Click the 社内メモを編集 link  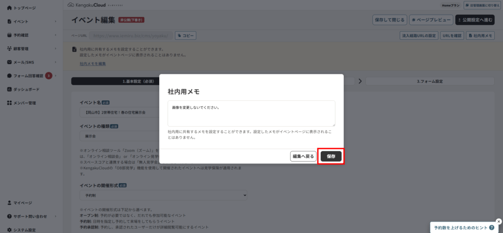coord(92,64)
